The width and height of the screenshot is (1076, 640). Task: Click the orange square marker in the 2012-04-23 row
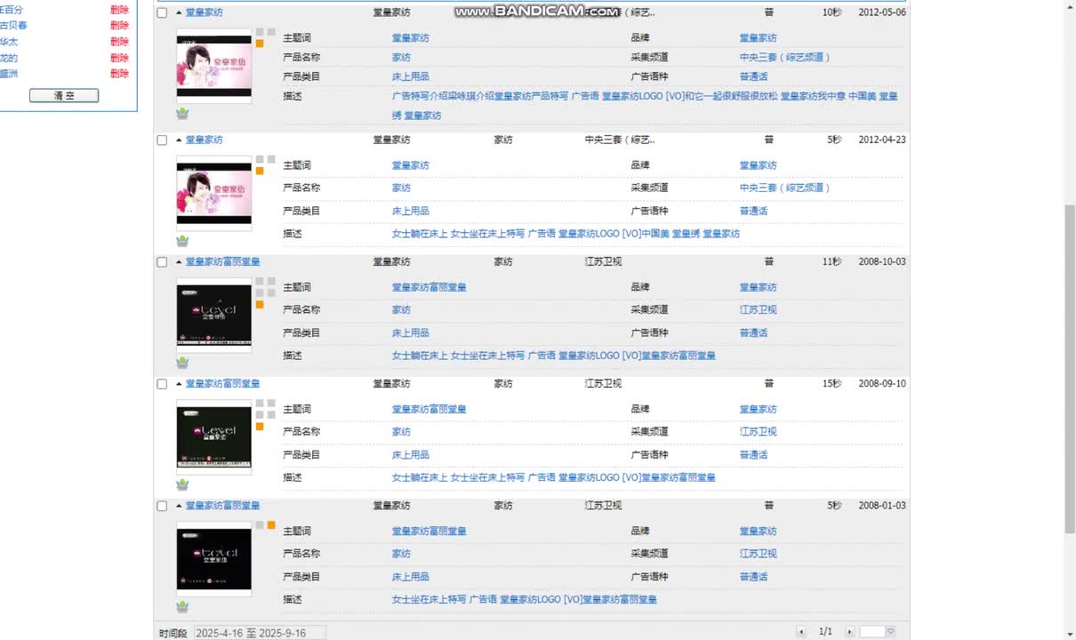click(260, 171)
